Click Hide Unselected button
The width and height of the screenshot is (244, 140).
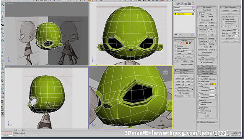point(207,52)
